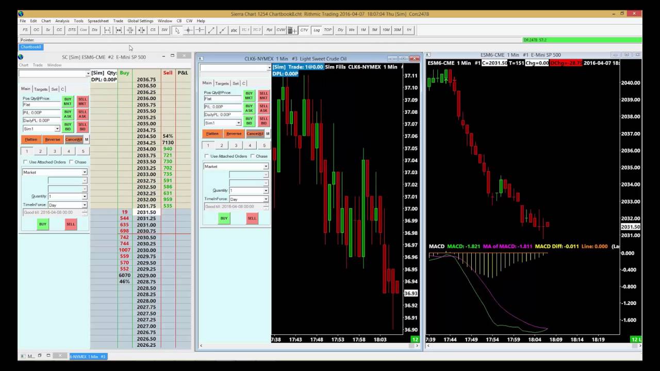Click the DTS toolbar button
The width and height of the screenshot is (660, 371).
(x=72, y=30)
